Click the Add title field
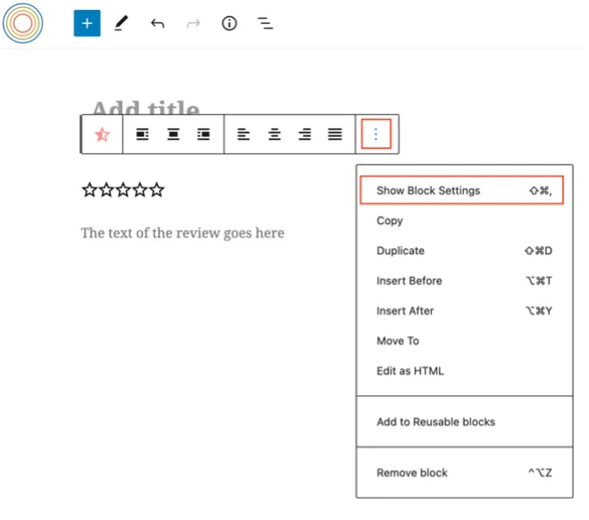589x520 pixels. pyautogui.click(x=146, y=108)
